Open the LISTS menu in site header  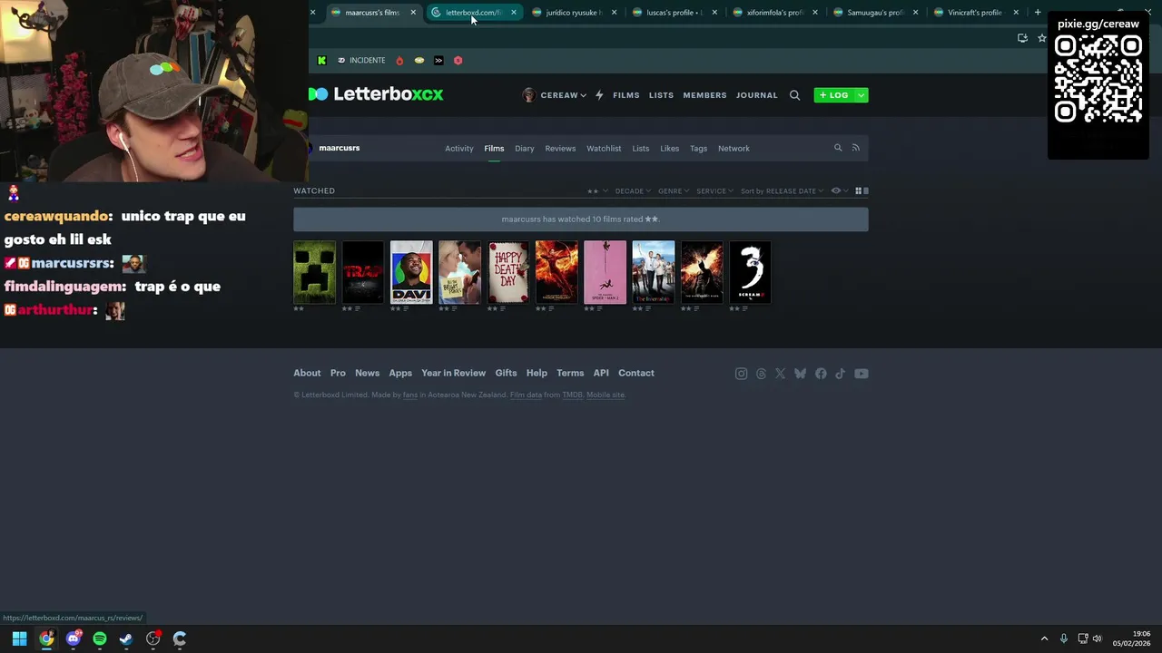click(x=661, y=95)
